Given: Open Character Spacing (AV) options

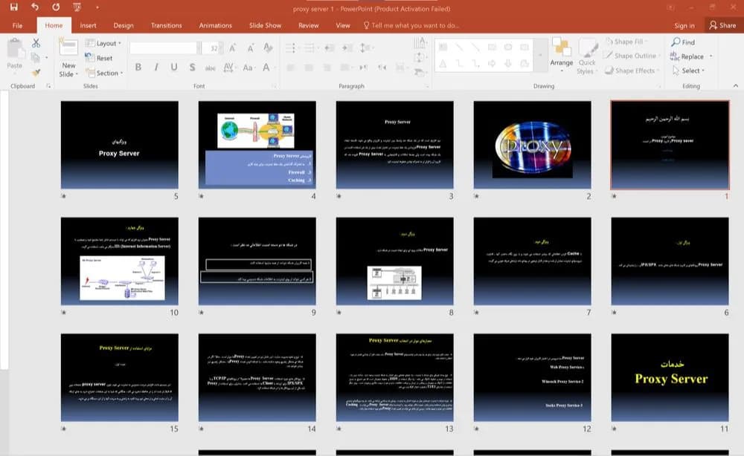Looking at the screenshot, I should click(x=228, y=68).
